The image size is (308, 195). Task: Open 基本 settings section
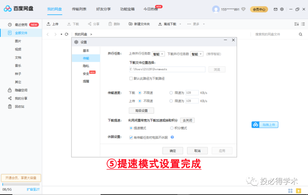click(86, 50)
